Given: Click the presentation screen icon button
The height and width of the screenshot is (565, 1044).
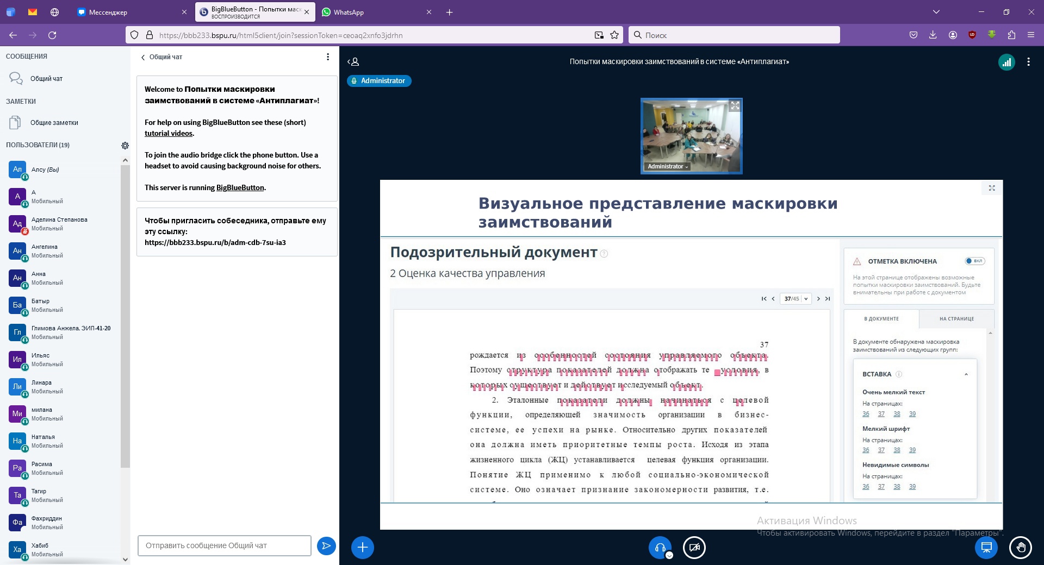Looking at the screenshot, I should tap(986, 547).
